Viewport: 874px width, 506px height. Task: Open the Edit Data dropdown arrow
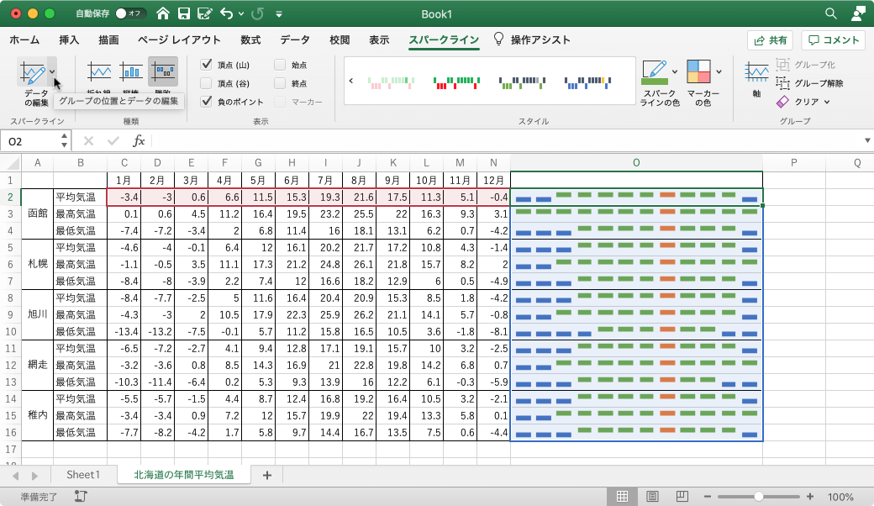(52, 71)
